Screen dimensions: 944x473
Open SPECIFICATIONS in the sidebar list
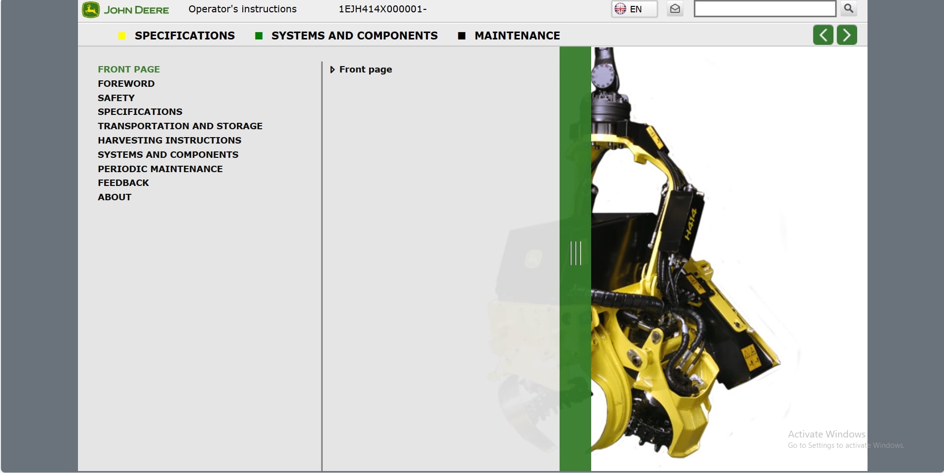pyautogui.click(x=140, y=112)
